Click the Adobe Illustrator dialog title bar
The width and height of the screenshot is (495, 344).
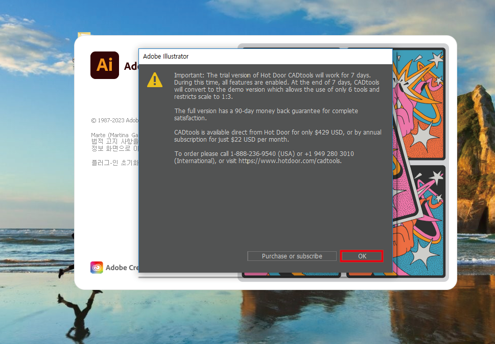coord(265,57)
